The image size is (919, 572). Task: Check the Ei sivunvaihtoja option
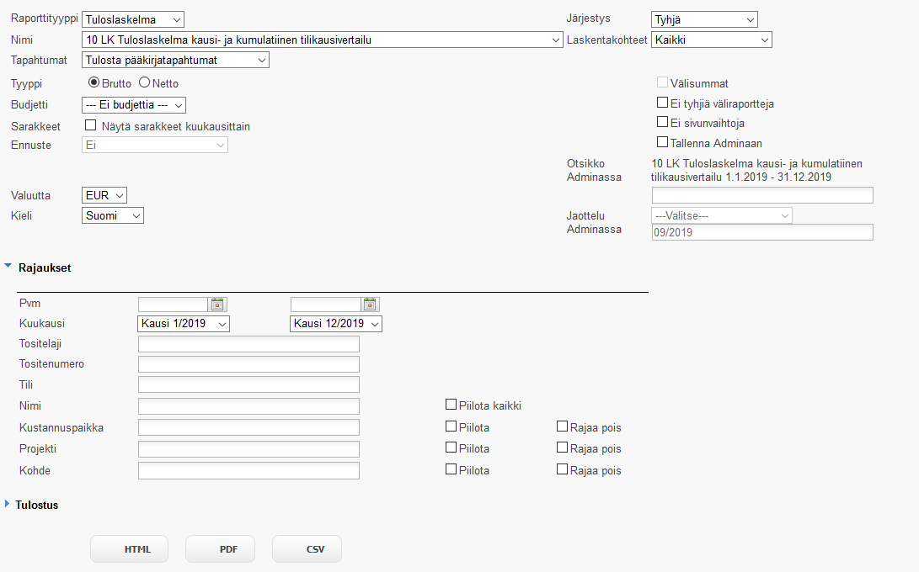tap(662, 122)
